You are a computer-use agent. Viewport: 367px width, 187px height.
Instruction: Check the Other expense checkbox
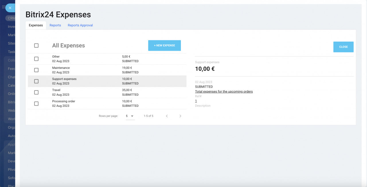(36, 59)
